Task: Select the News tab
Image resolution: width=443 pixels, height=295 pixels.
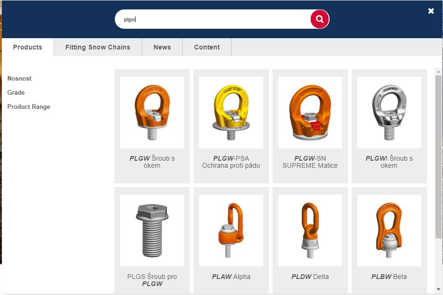Action: 162,47
